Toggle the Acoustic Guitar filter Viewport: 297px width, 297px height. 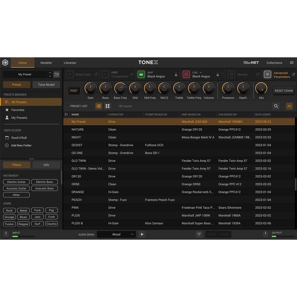click(x=16, y=188)
